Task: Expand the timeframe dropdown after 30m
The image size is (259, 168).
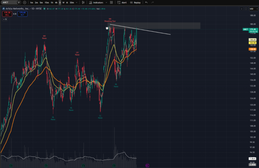Action: click(77, 3)
